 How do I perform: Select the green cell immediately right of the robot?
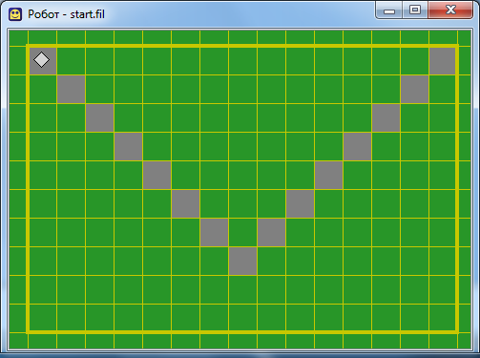[x=71, y=61]
